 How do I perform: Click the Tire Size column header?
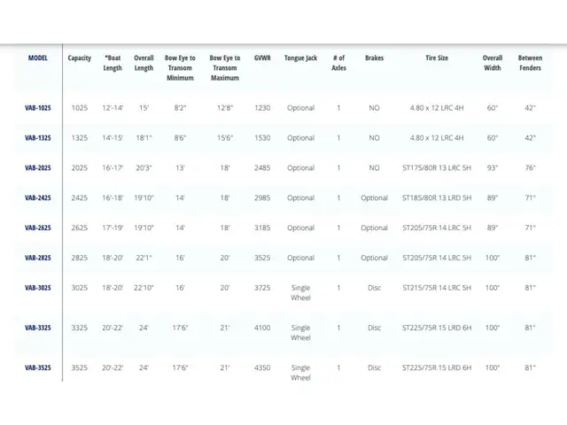pos(436,58)
